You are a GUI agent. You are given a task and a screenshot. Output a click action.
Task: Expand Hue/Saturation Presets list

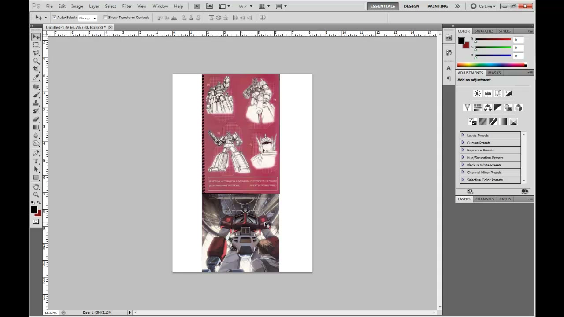463,157
